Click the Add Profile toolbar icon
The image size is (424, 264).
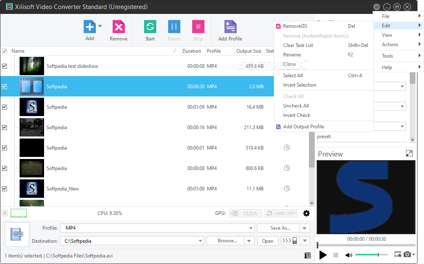pyautogui.click(x=231, y=27)
